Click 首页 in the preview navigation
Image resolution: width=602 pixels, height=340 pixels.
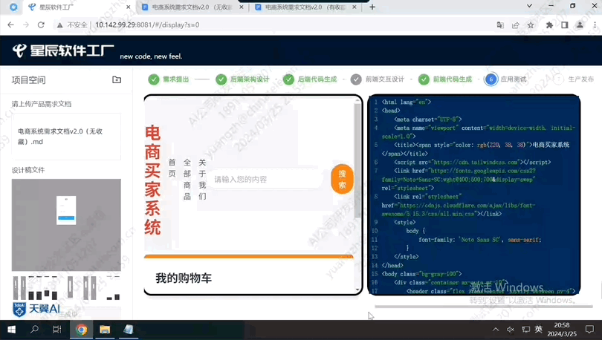pyautogui.click(x=172, y=168)
